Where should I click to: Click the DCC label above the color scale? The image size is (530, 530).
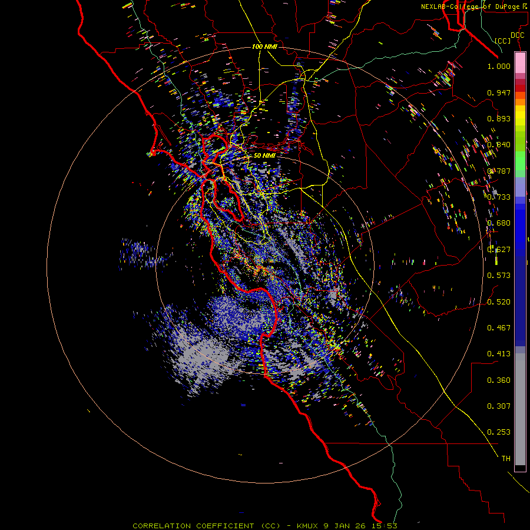517,35
